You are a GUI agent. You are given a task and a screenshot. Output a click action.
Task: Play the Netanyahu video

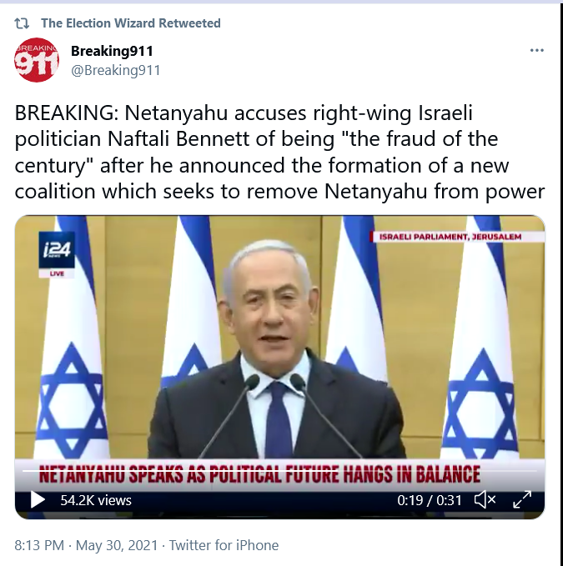coord(38,500)
